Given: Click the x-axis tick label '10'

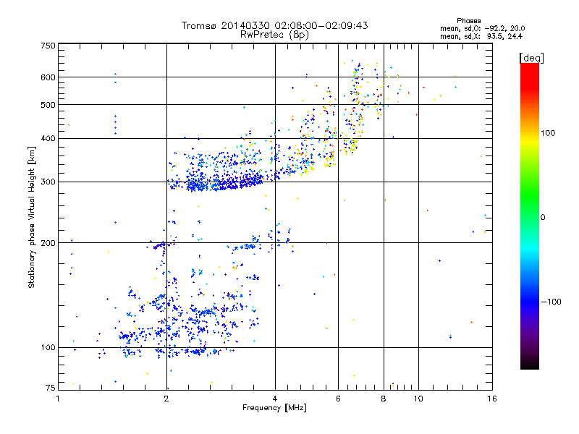Looking at the screenshot, I should pos(418,399).
